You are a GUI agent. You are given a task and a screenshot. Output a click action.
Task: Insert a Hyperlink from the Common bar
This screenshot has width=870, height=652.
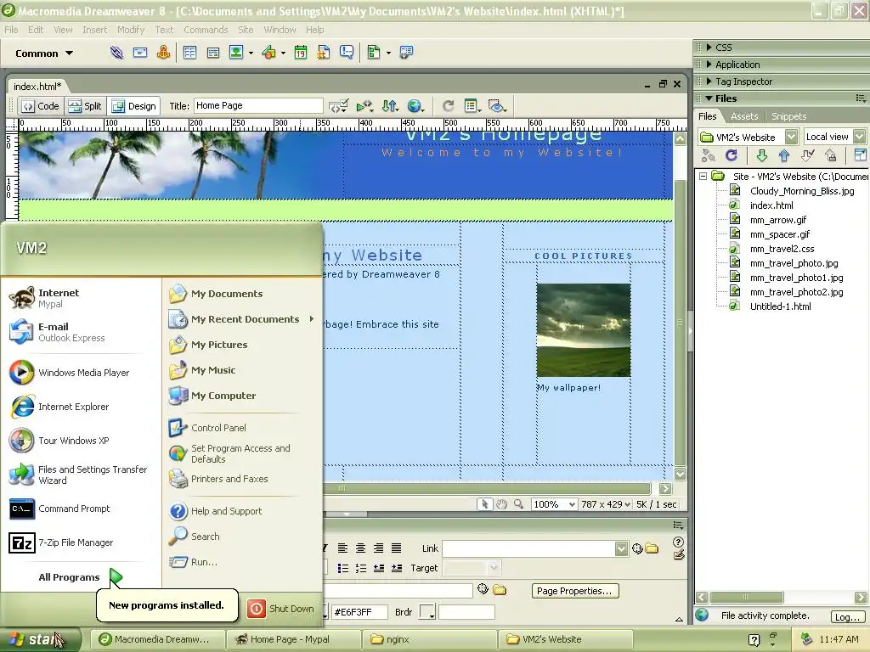[x=116, y=53]
